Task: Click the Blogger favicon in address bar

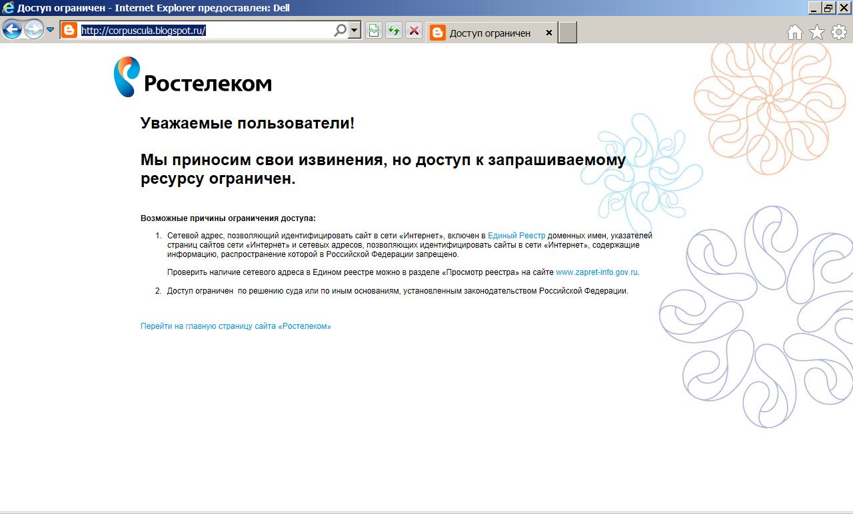Action: (x=69, y=30)
